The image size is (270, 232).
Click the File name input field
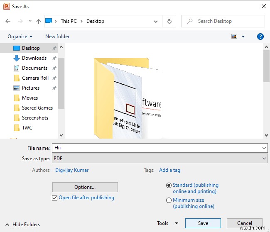click(x=160, y=148)
